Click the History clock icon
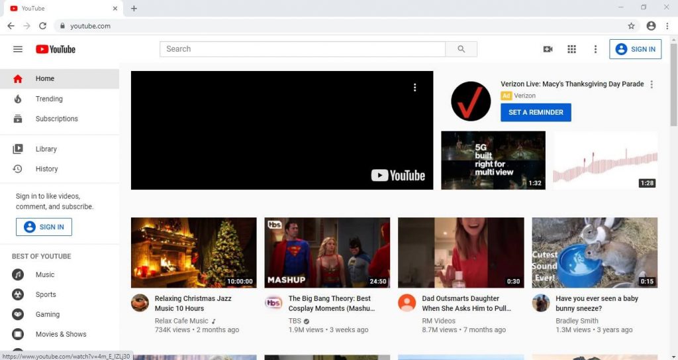This screenshot has width=678, height=360. tap(18, 169)
